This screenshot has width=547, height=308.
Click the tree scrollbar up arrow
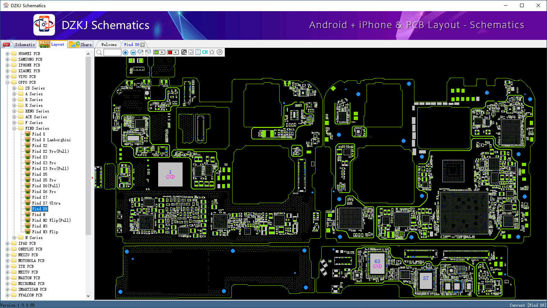click(x=88, y=54)
